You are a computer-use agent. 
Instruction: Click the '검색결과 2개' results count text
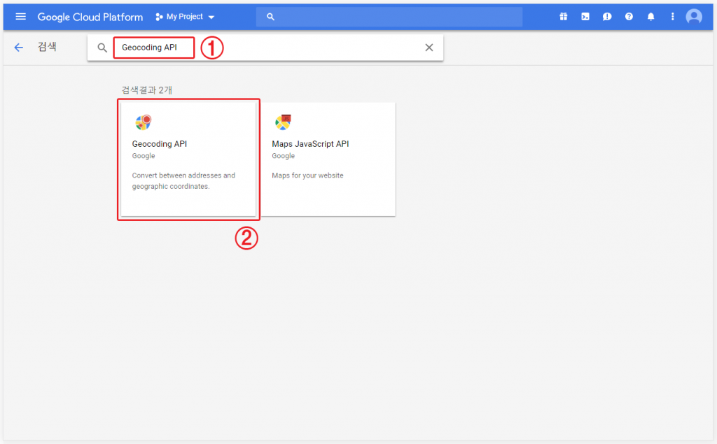coord(147,90)
